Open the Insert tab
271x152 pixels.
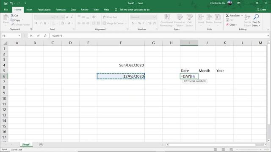pyautogui.click(x=29, y=10)
